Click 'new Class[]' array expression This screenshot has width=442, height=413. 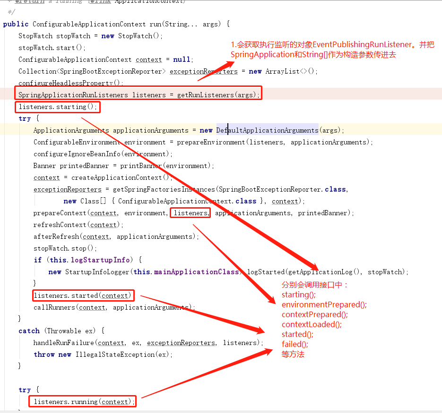pos(85,201)
